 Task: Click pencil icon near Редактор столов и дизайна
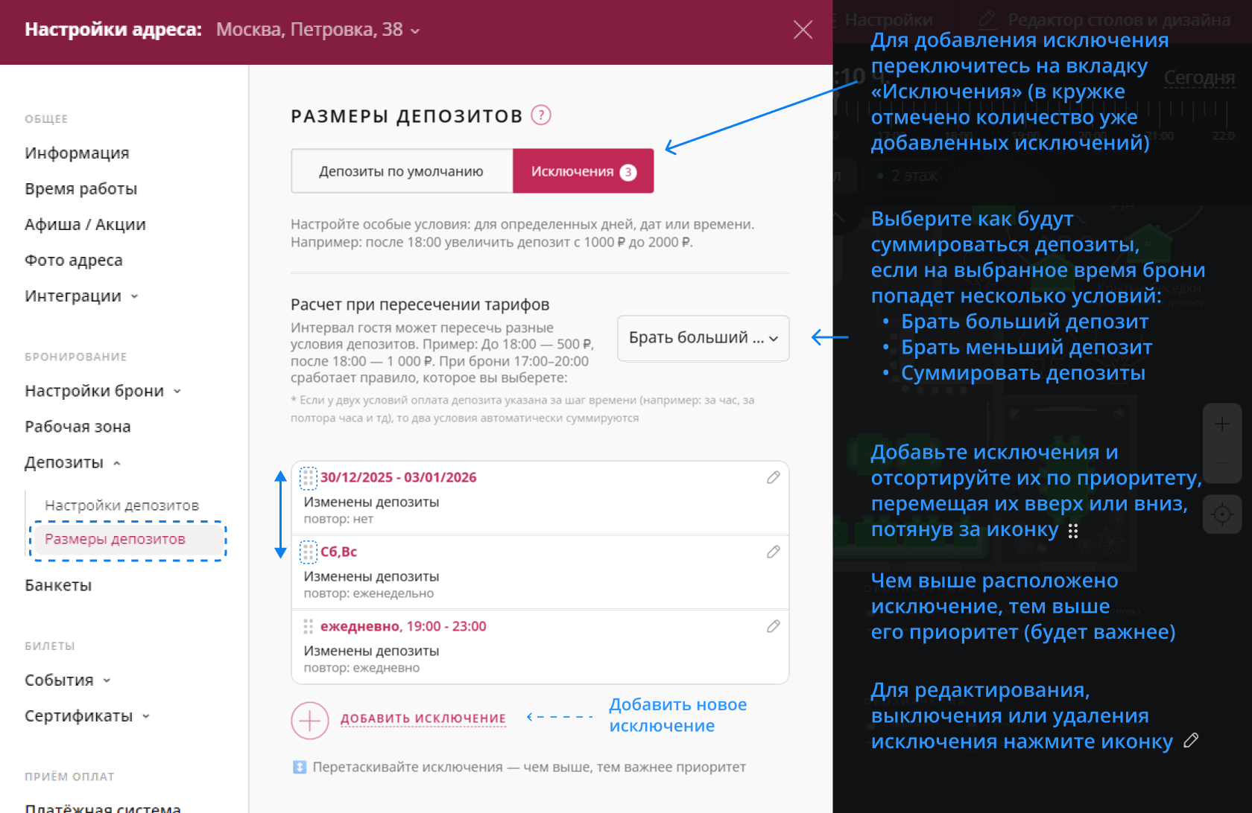[988, 20]
